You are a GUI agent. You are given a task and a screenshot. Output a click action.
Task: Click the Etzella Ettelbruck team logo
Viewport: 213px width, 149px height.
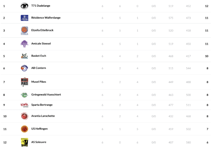(24, 30)
